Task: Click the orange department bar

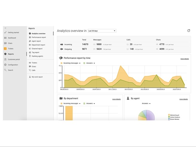Action: 69,113
